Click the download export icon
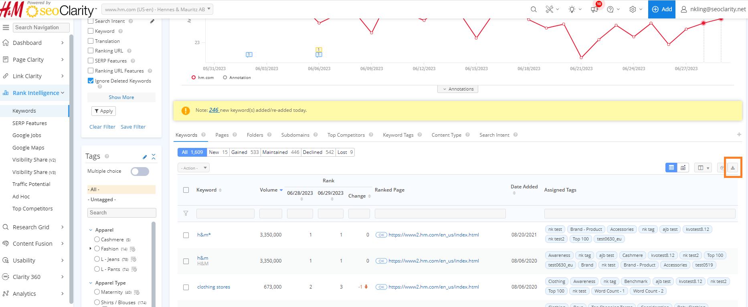The width and height of the screenshot is (748, 307). tap(732, 168)
